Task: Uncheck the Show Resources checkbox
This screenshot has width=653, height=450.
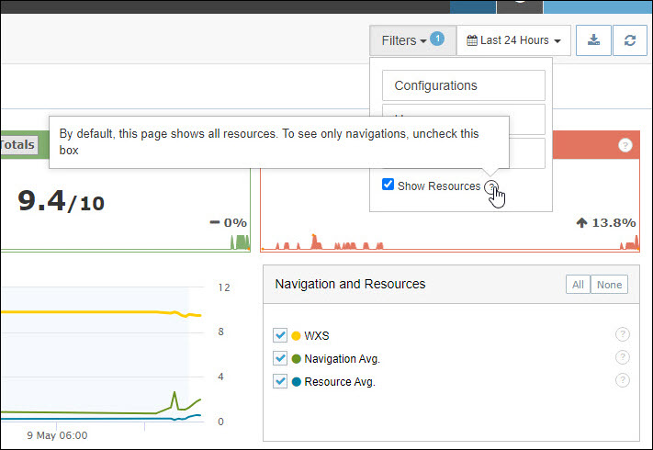Action: 388,186
